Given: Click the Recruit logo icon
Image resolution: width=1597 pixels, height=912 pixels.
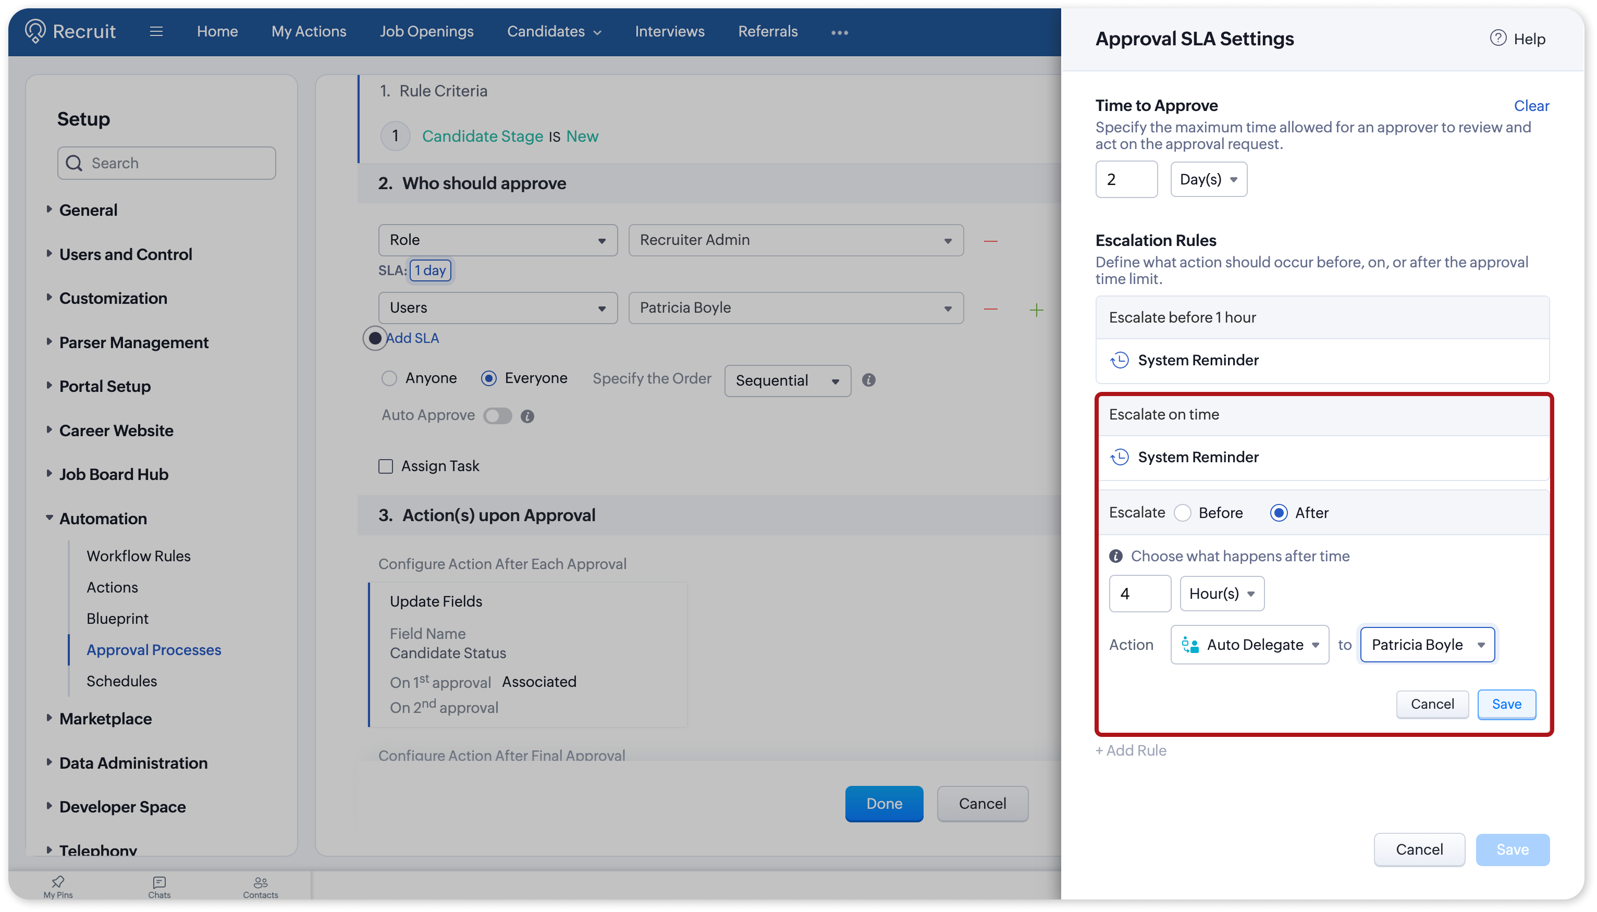Looking at the screenshot, I should pyautogui.click(x=35, y=31).
